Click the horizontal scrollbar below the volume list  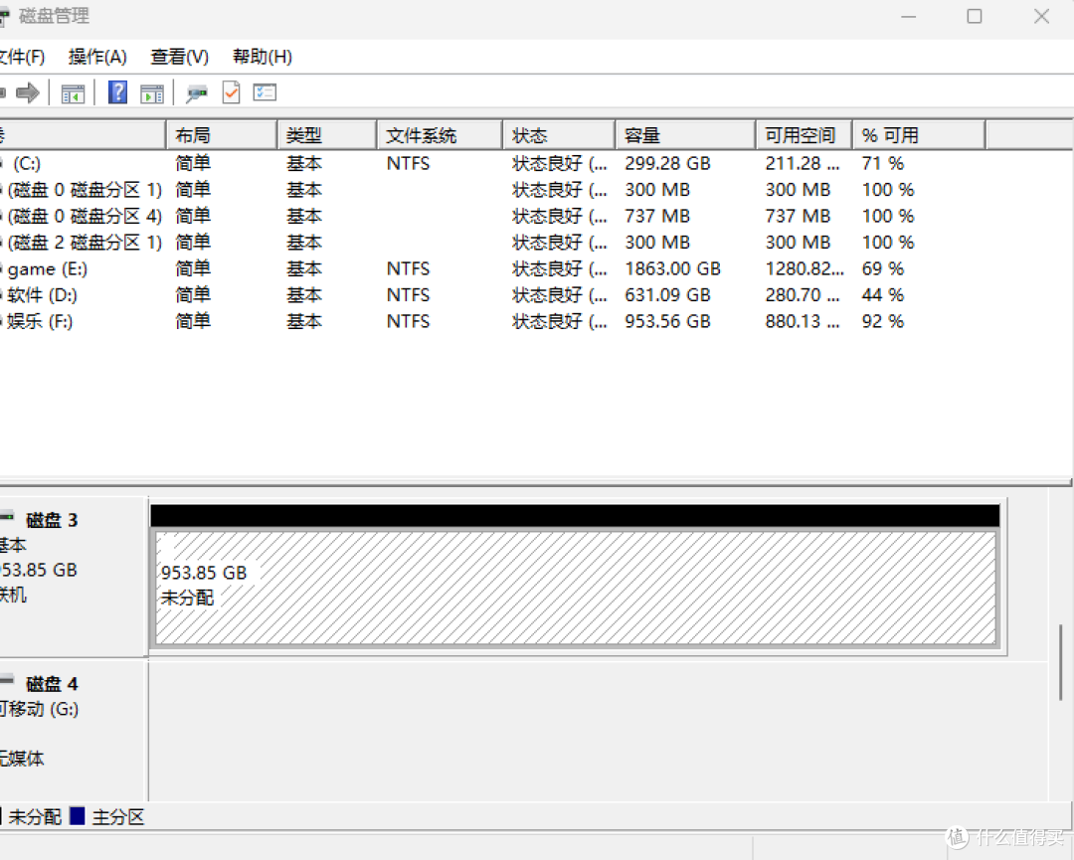(x=537, y=481)
